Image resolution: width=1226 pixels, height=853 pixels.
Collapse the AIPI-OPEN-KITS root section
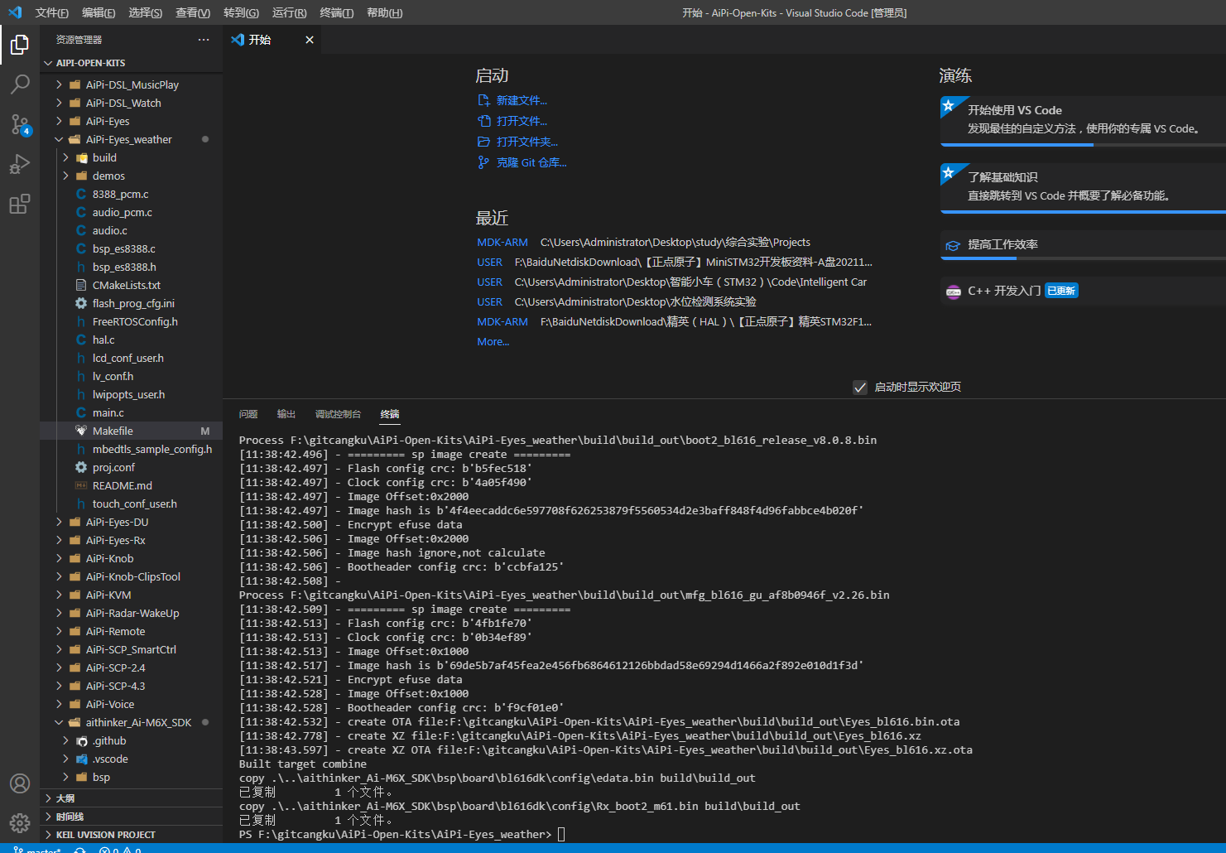(x=48, y=63)
